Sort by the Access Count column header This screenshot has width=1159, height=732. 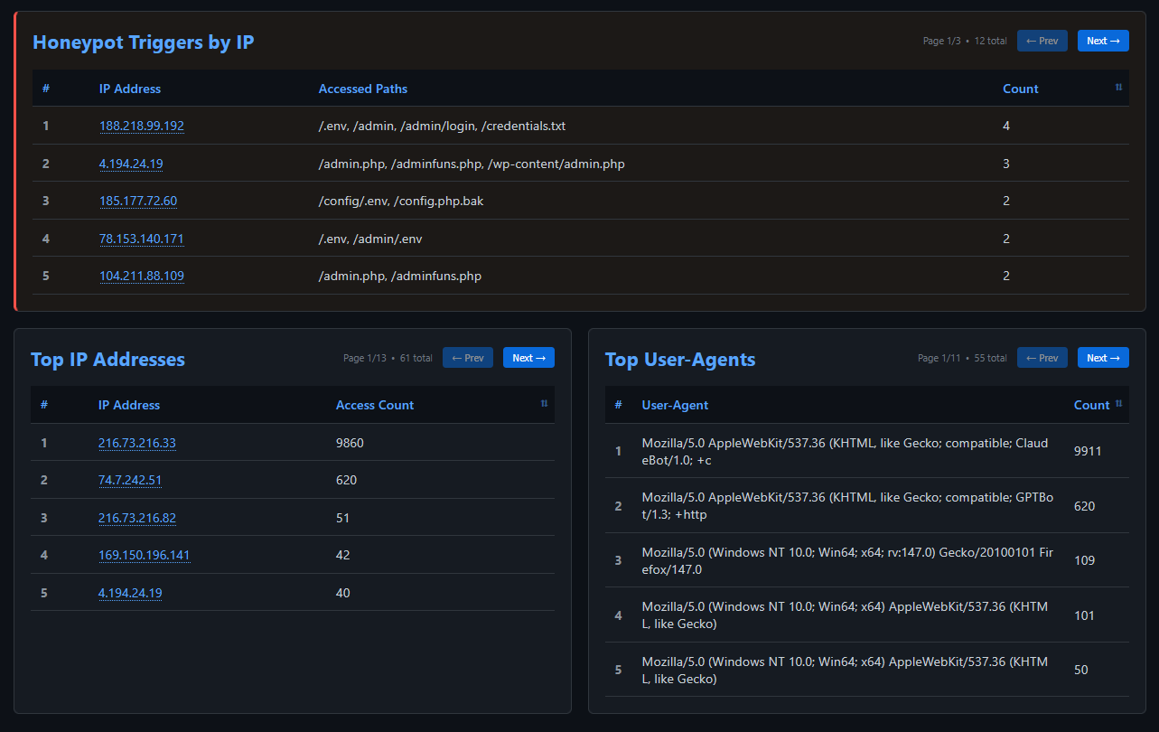375,404
